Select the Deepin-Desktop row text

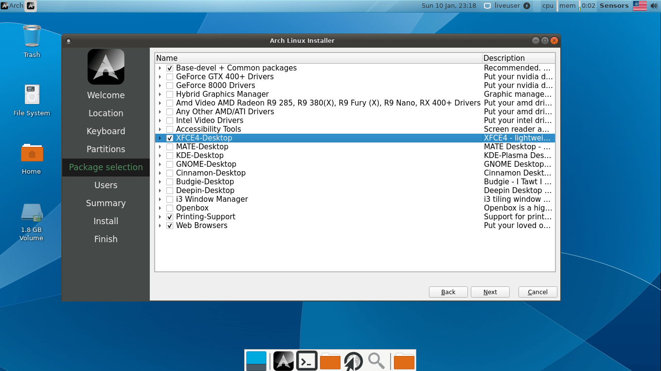tap(205, 191)
